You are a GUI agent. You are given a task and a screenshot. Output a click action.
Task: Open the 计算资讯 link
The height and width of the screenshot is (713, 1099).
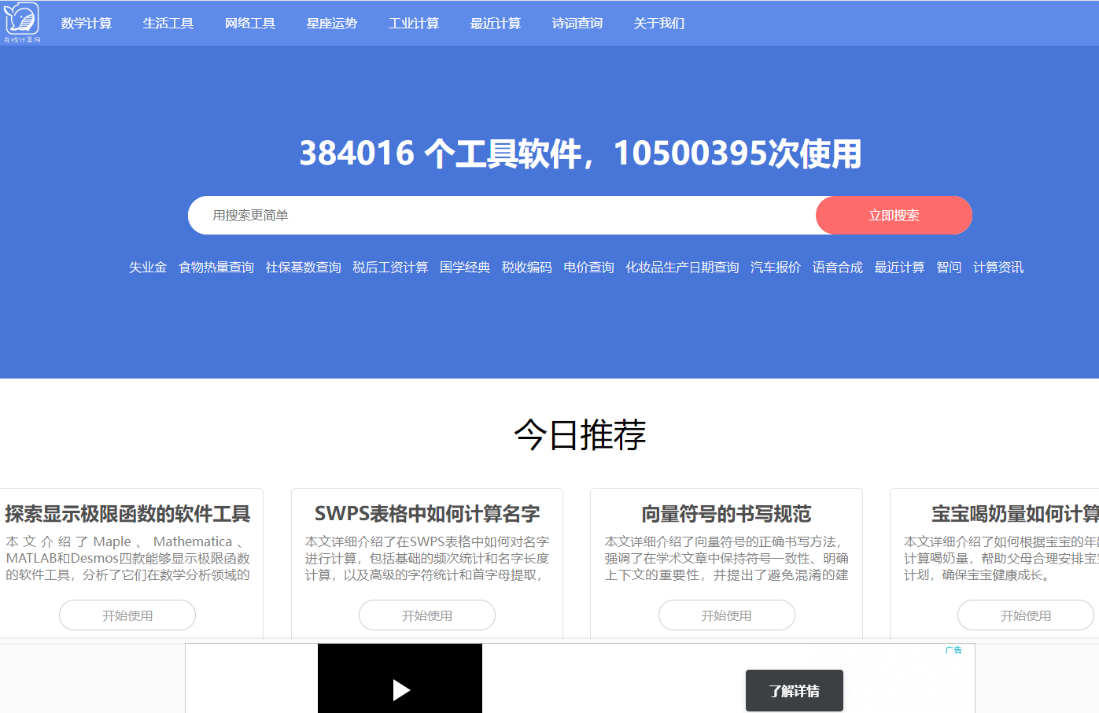[998, 268]
